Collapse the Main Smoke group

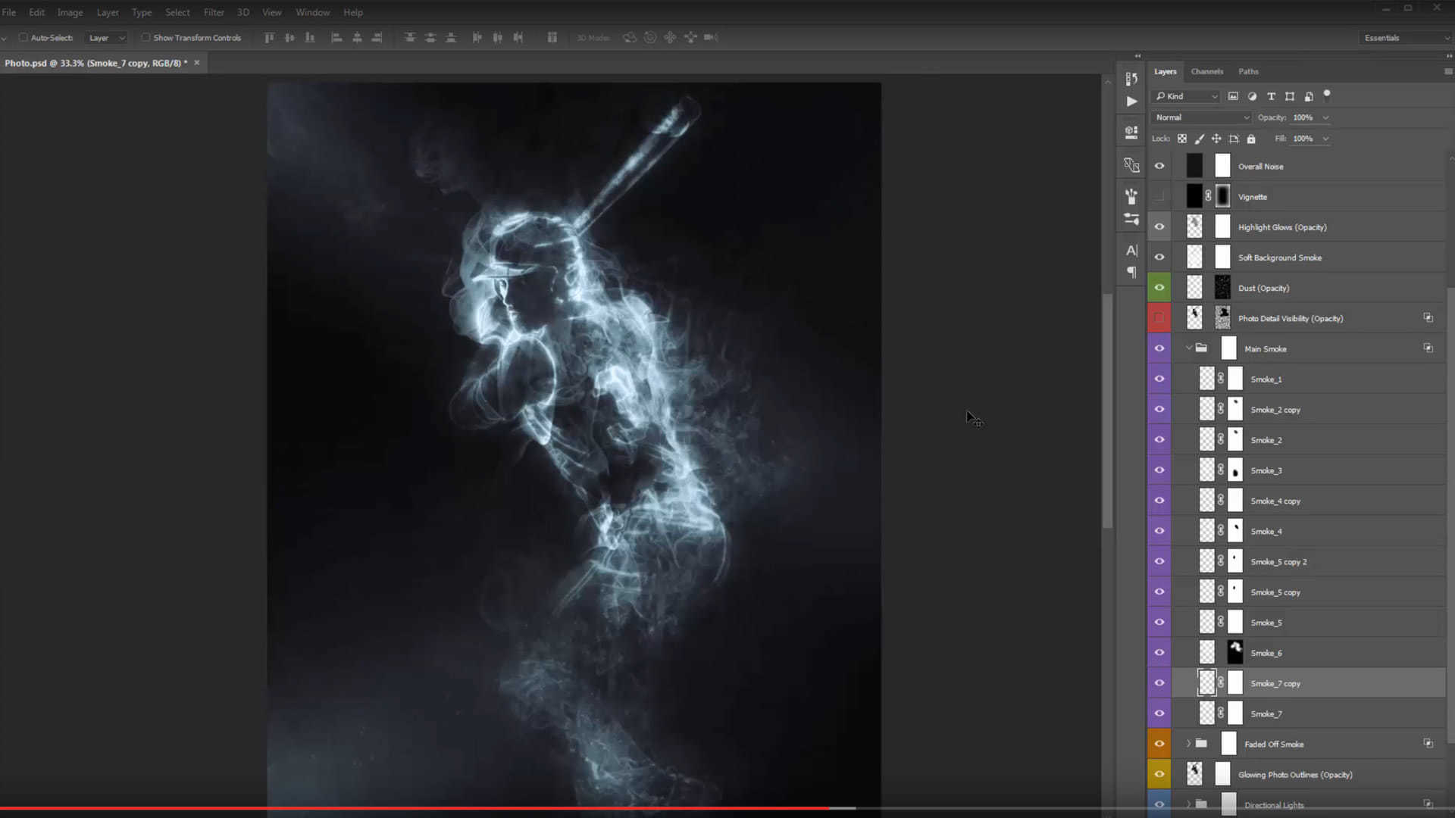(x=1188, y=348)
